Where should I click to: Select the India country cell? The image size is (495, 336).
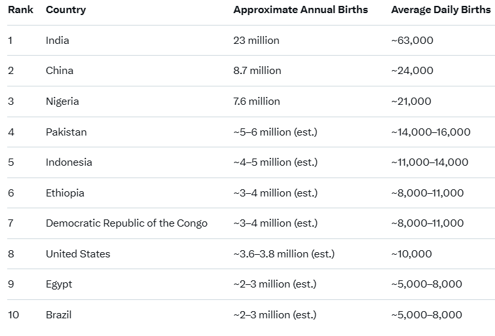(58, 41)
